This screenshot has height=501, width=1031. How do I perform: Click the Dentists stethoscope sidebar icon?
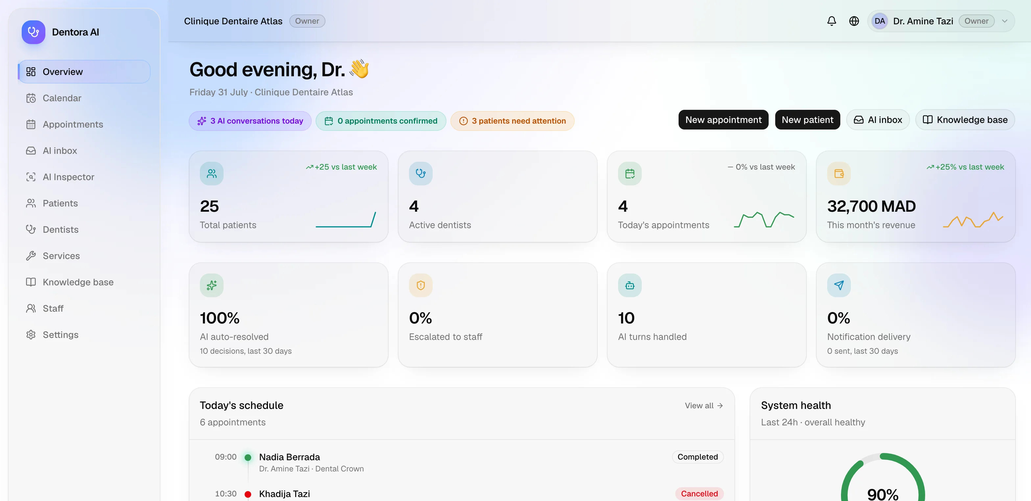tap(31, 229)
